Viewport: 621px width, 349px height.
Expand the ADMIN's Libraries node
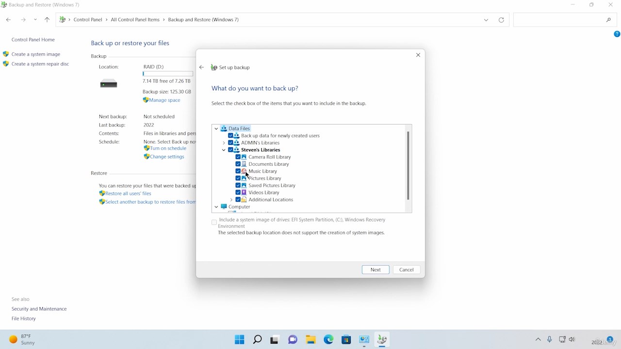(224, 143)
